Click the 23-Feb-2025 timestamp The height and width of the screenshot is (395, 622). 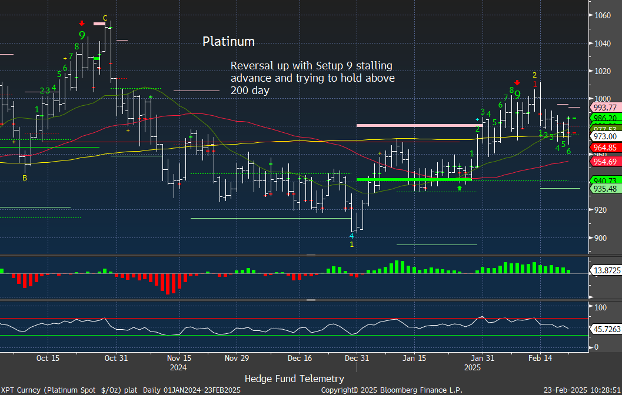[582, 390]
